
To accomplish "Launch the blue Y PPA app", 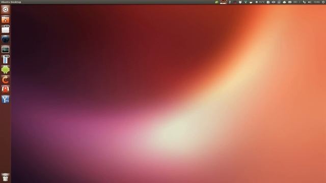I will [6, 100].
